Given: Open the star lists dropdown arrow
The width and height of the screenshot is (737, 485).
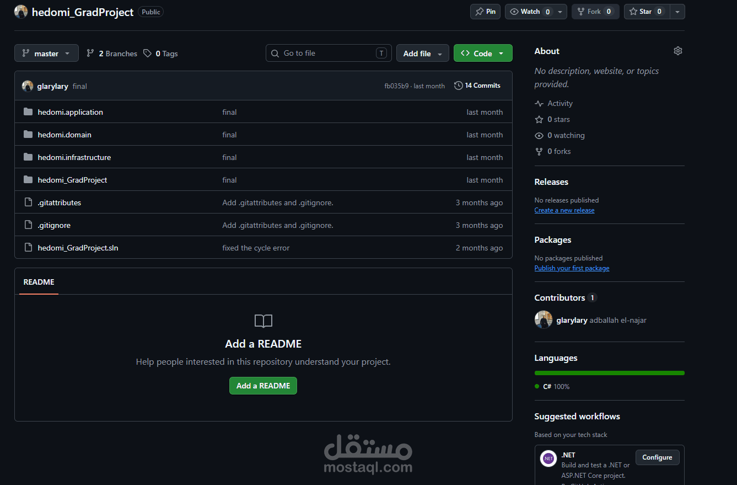Looking at the screenshot, I should [677, 12].
